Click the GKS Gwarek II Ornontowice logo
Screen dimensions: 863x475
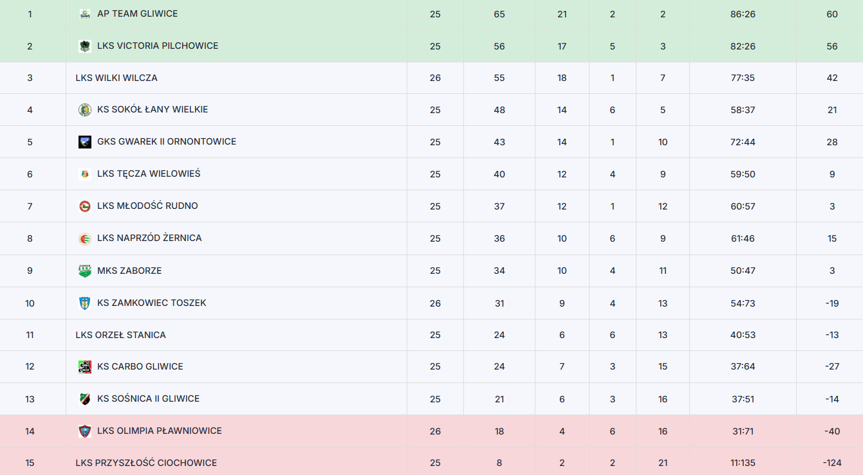[x=84, y=142]
